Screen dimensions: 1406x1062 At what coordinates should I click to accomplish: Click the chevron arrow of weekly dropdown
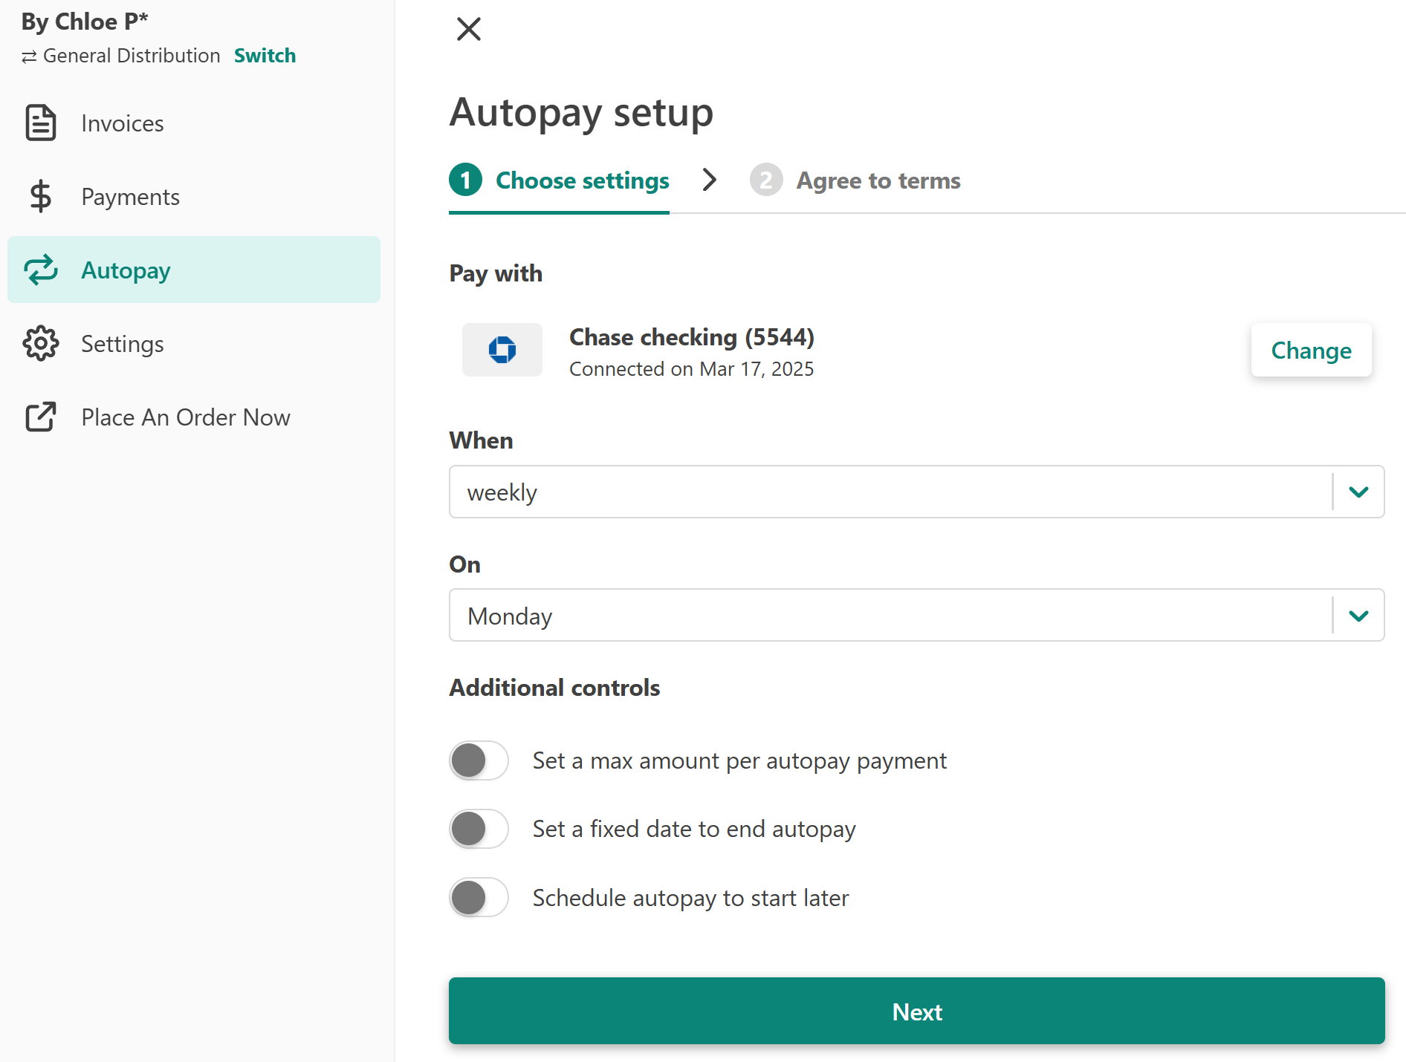pyautogui.click(x=1358, y=492)
